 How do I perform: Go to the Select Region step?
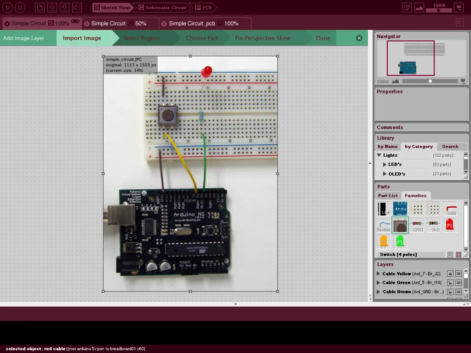coord(142,38)
